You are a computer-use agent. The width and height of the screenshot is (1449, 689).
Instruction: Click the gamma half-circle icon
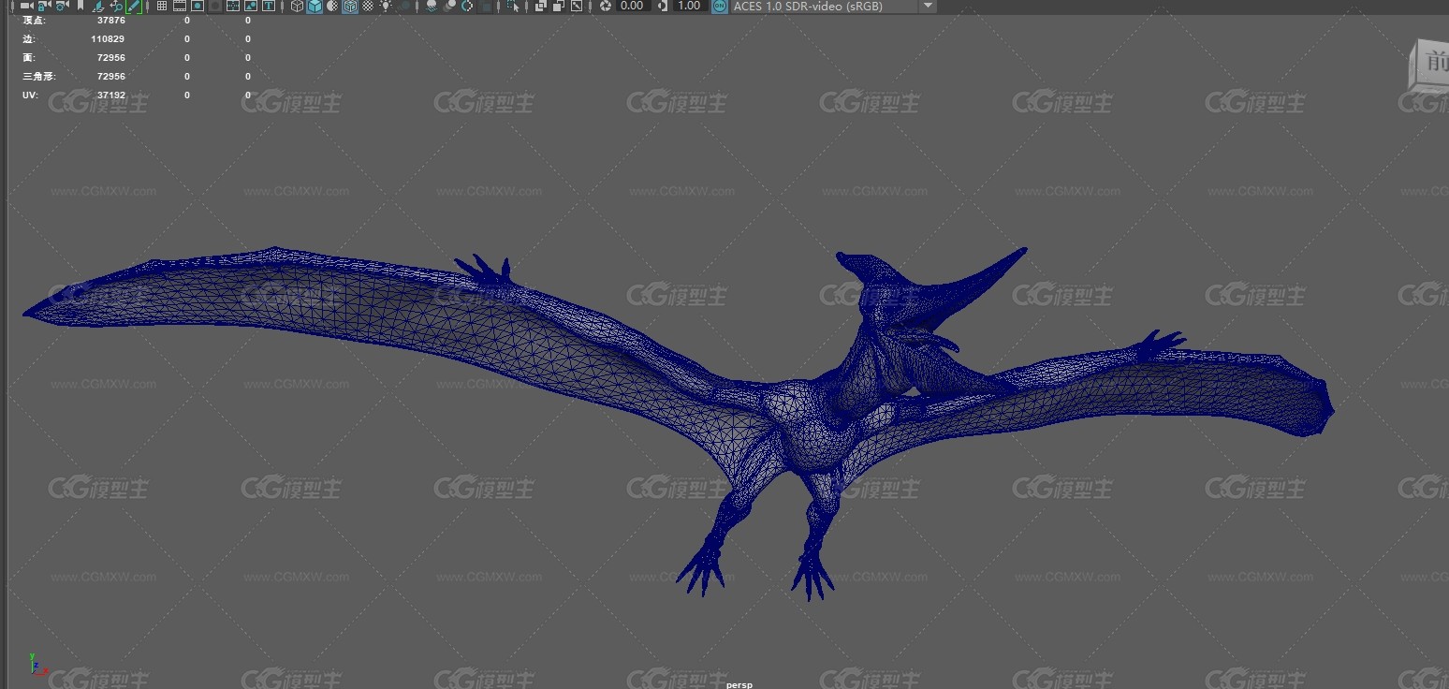point(663,6)
